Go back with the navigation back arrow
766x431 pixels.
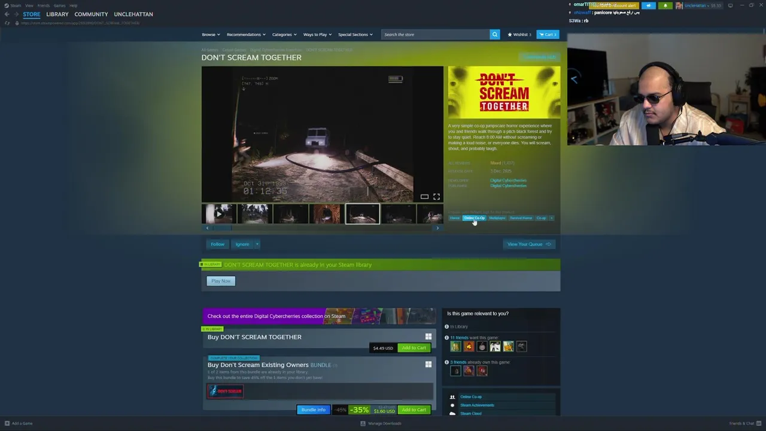pyautogui.click(x=7, y=14)
